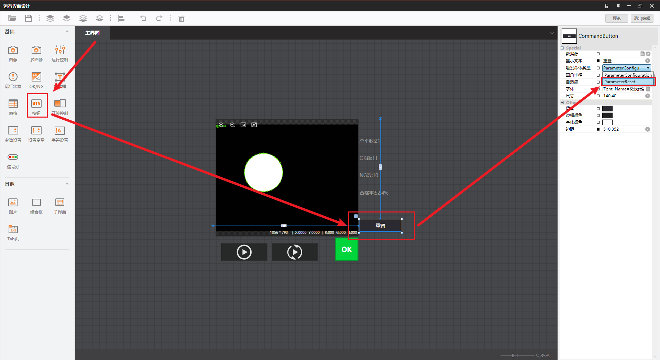Select the 按钮 (BTN) control icon

[36, 104]
